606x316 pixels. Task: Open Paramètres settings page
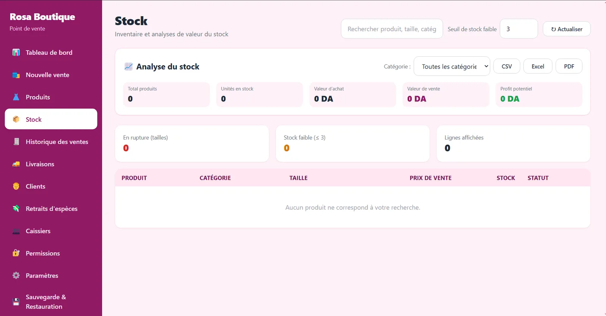[x=42, y=276]
